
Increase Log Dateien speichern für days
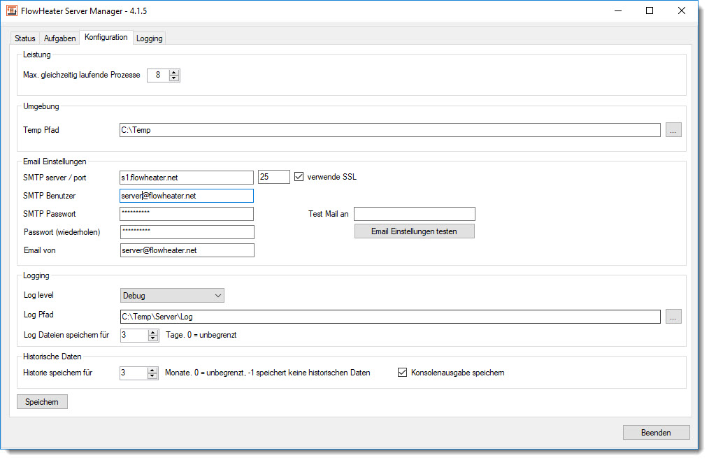click(x=153, y=332)
